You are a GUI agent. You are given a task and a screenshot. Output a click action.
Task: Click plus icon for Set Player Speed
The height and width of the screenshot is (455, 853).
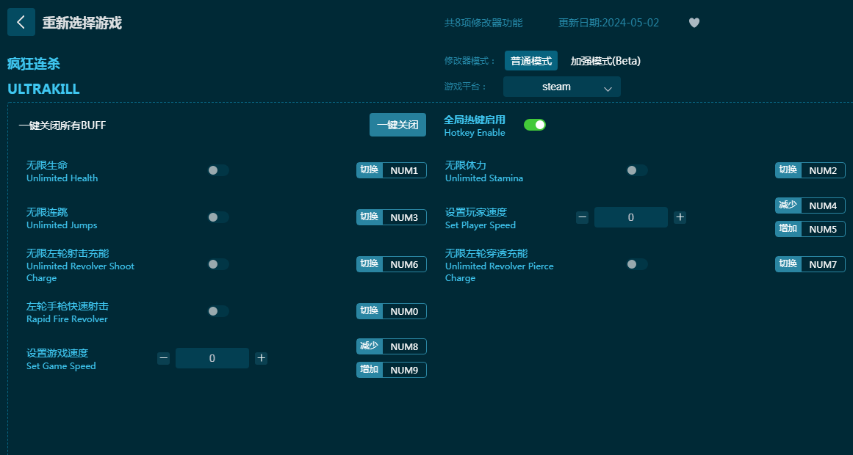(x=680, y=217)
